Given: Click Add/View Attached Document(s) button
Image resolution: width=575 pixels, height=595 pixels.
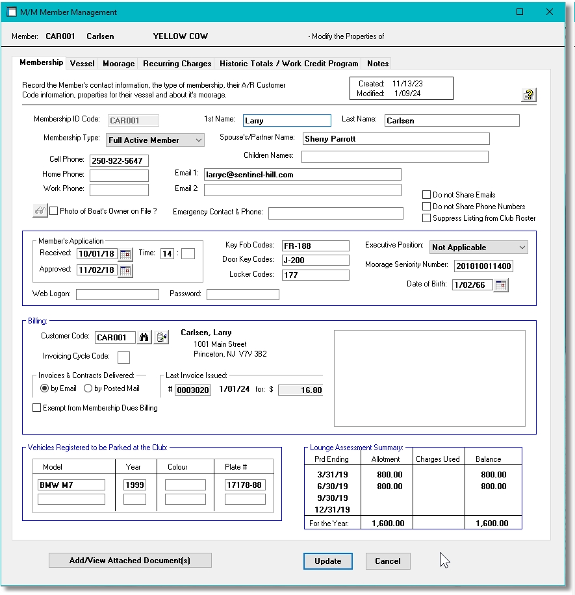Looking at the screenshot, I should (130, 561).
